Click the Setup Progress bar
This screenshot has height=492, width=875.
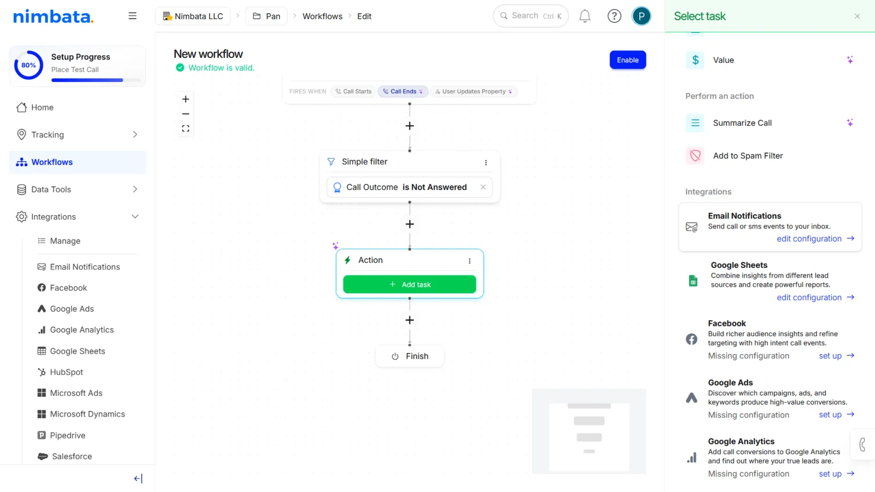click(96, 80)
